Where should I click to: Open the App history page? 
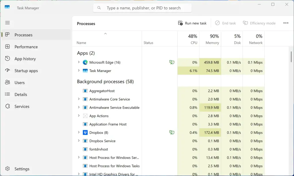(x=36, y=59)
